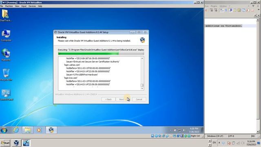Viewport: 261px width, 147px height.
Task: Click the Cancel button in the setup dialog
Action: [139, 99]
